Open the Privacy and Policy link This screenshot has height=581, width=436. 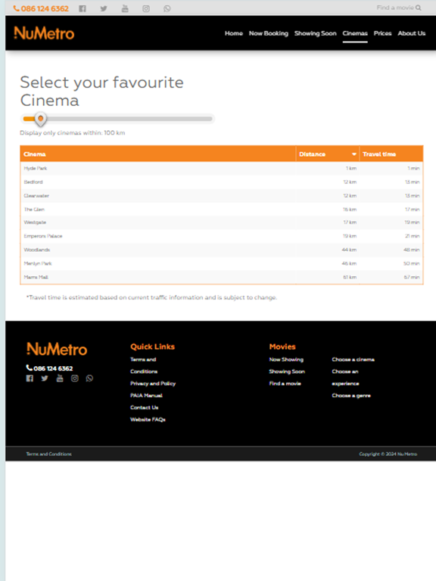(x=153, y=384)
